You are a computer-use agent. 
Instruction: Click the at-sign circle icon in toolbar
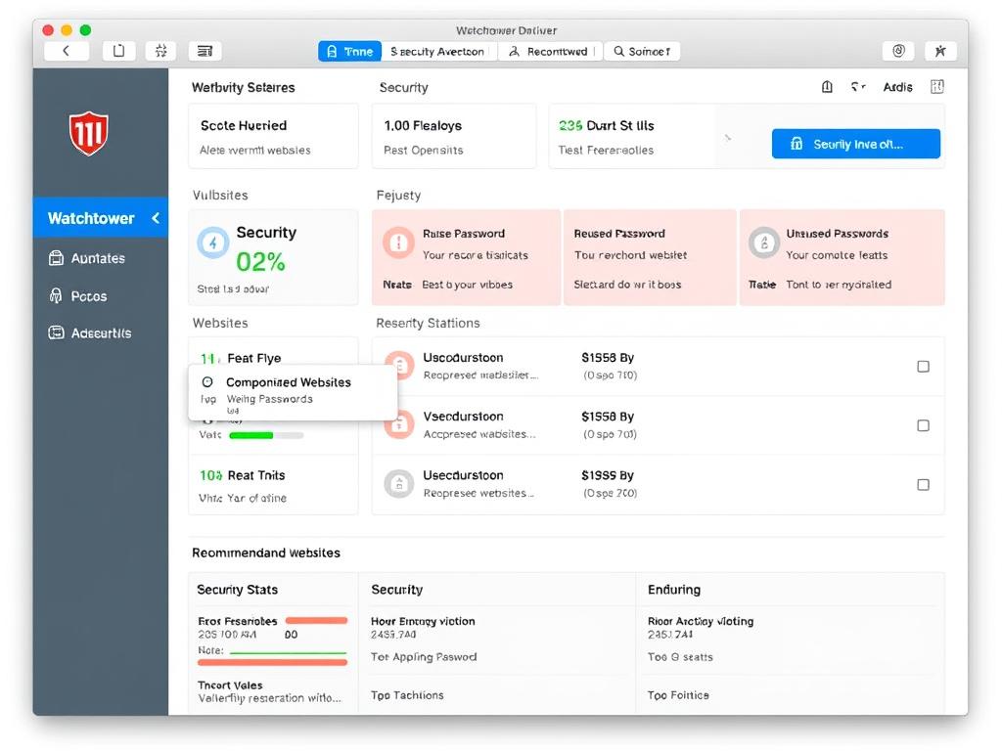coord(898,51)
